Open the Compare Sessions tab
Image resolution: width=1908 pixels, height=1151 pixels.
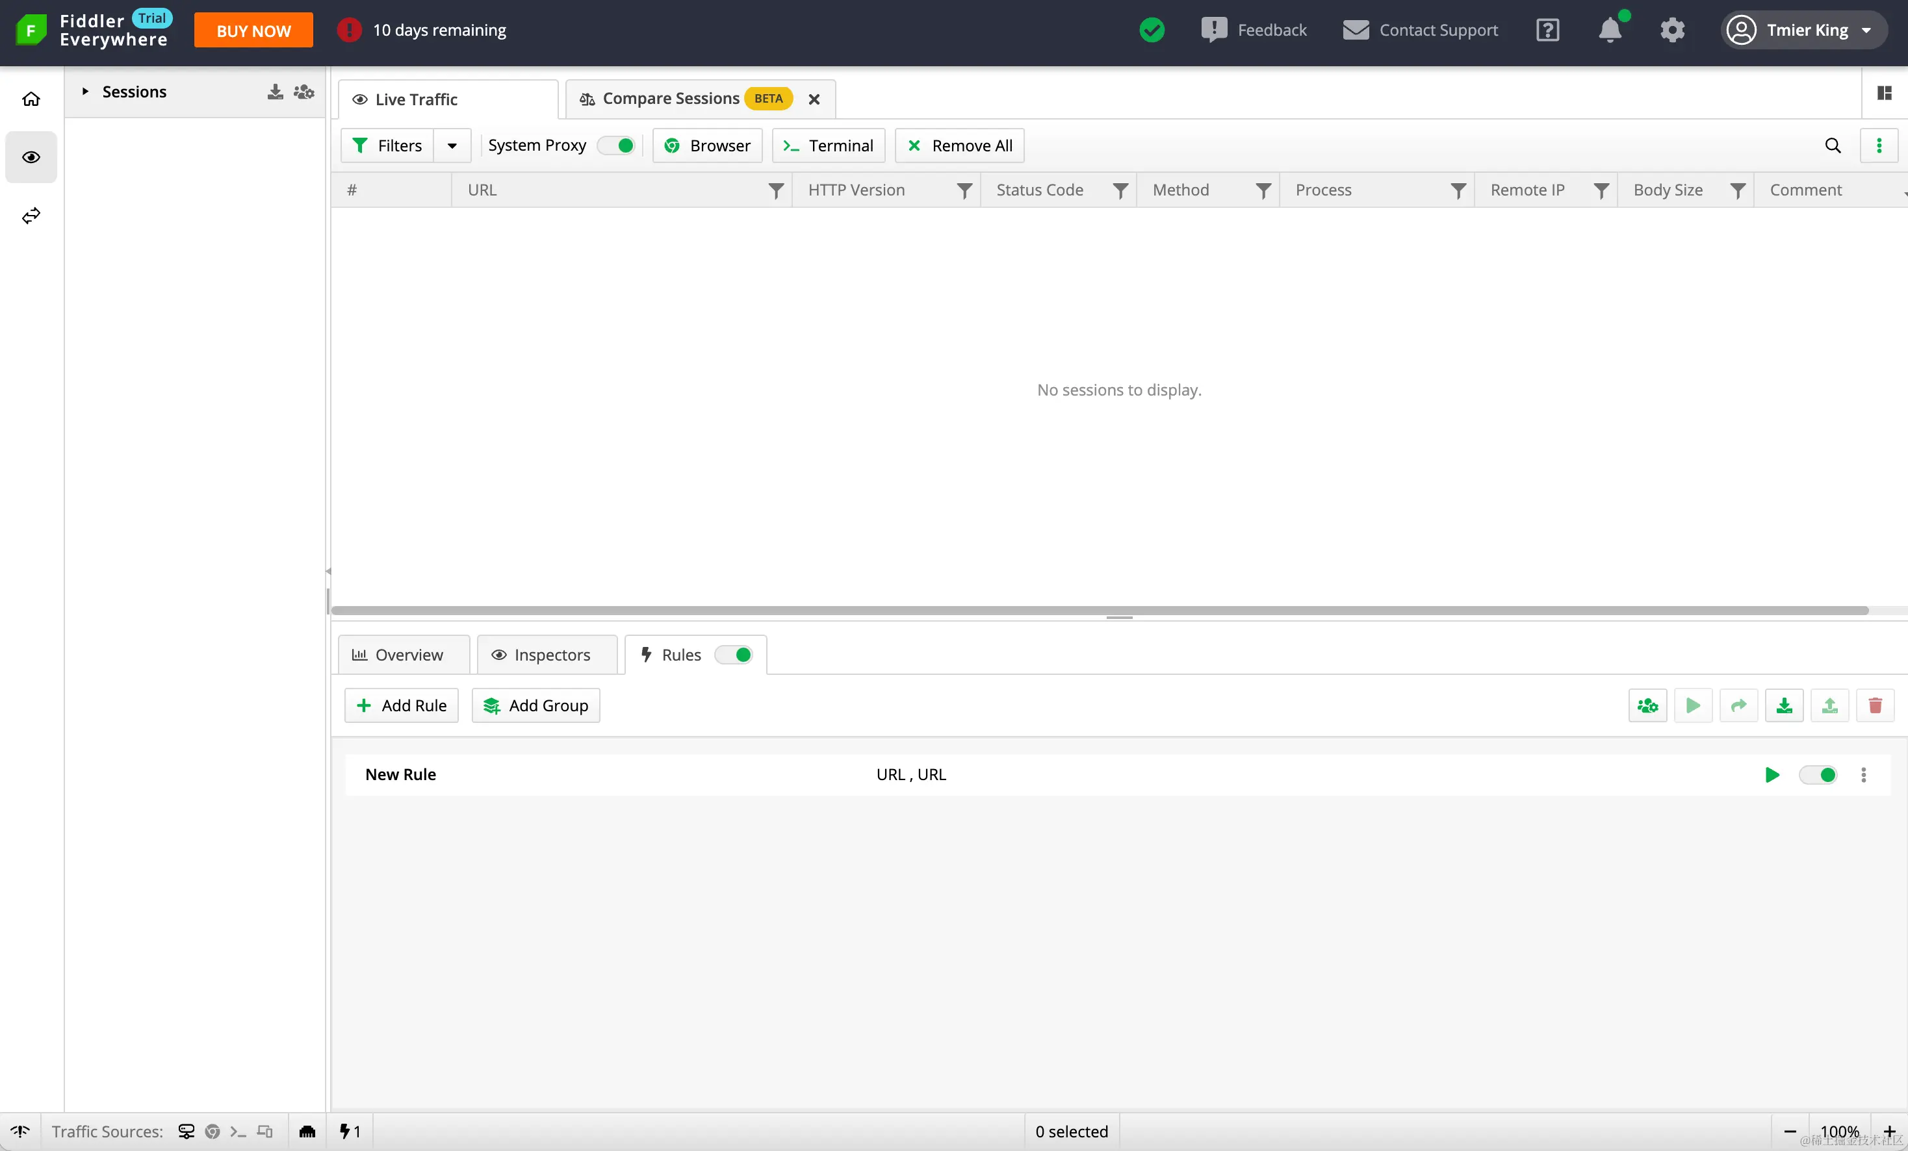[671, 98]
